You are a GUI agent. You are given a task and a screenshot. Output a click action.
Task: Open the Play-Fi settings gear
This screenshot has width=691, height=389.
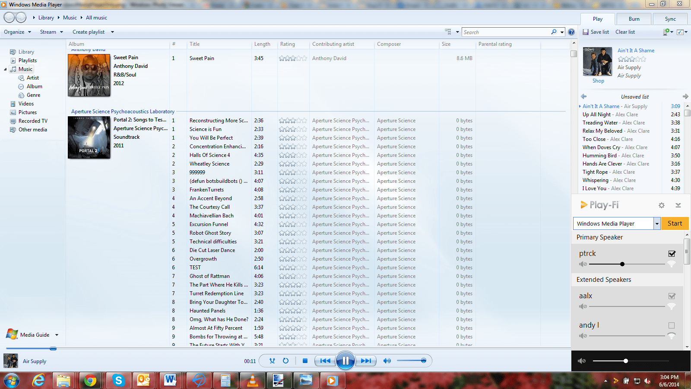(x=661, y=205)
